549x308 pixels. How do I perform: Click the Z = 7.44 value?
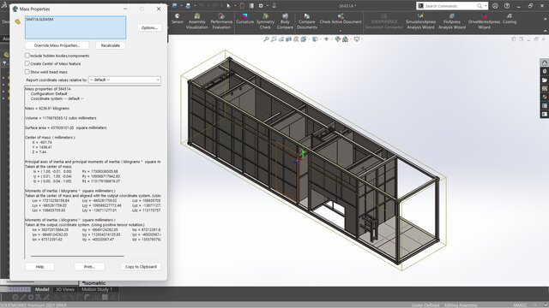pyautogui.click(x=39, y=152)
